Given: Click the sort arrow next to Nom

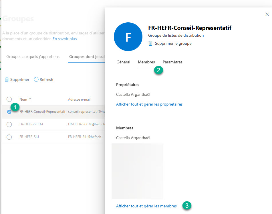Looking at the screenshot, I should pyautogui.click(x=30, y=100).
